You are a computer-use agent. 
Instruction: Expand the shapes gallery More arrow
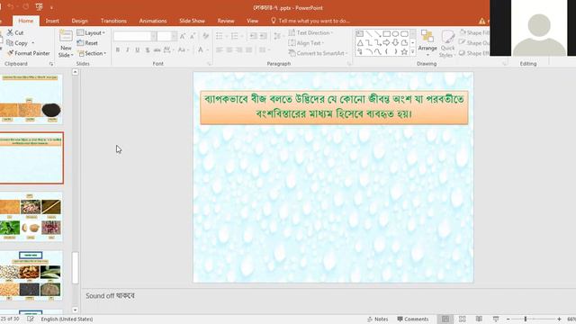click(412, 52)
